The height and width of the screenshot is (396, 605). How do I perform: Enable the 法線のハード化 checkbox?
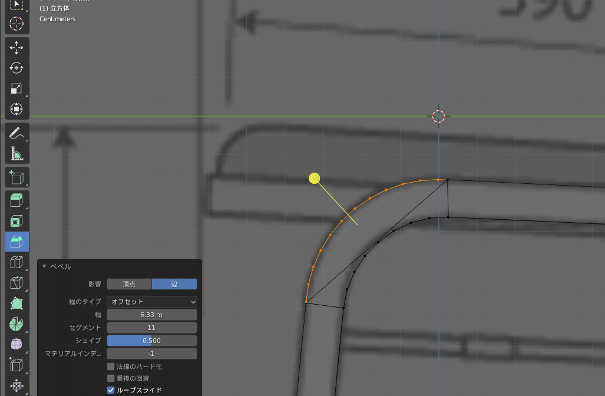coord(111,367)
